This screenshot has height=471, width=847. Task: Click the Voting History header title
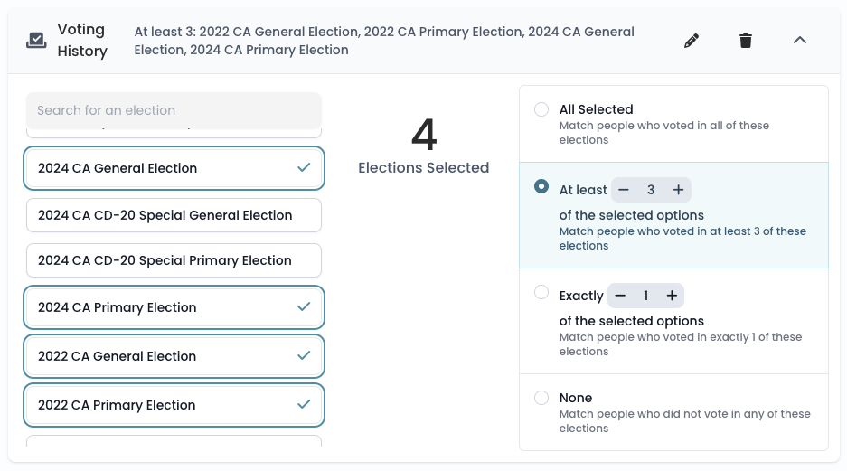(x=82, y=40)
